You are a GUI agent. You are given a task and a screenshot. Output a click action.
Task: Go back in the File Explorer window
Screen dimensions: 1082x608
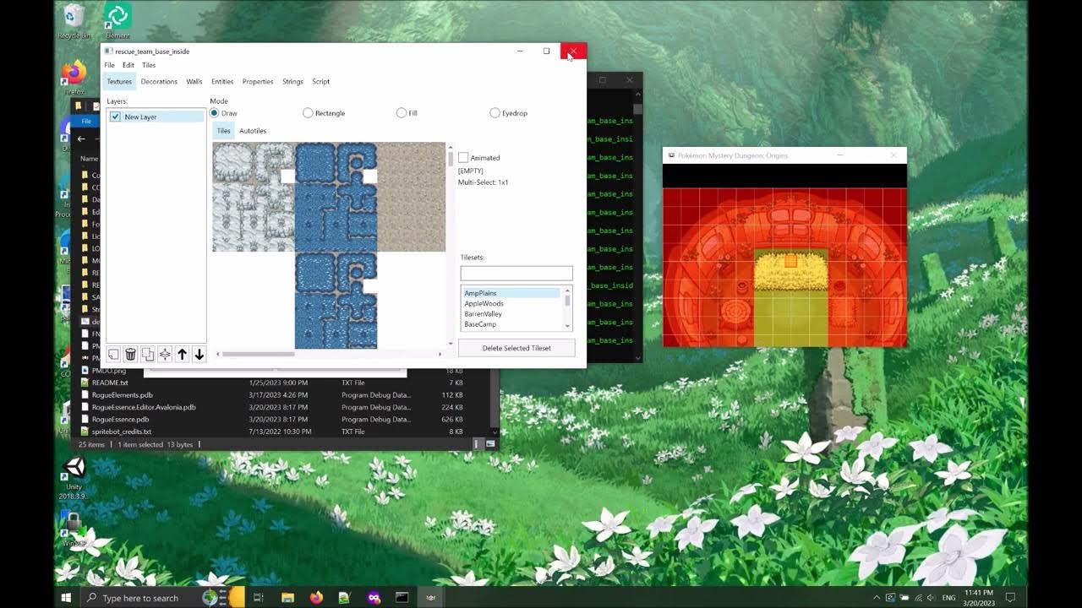81,138
